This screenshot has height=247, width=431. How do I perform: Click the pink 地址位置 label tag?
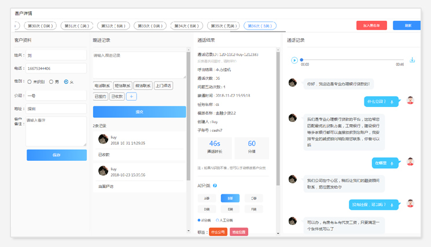coord(239,232)
